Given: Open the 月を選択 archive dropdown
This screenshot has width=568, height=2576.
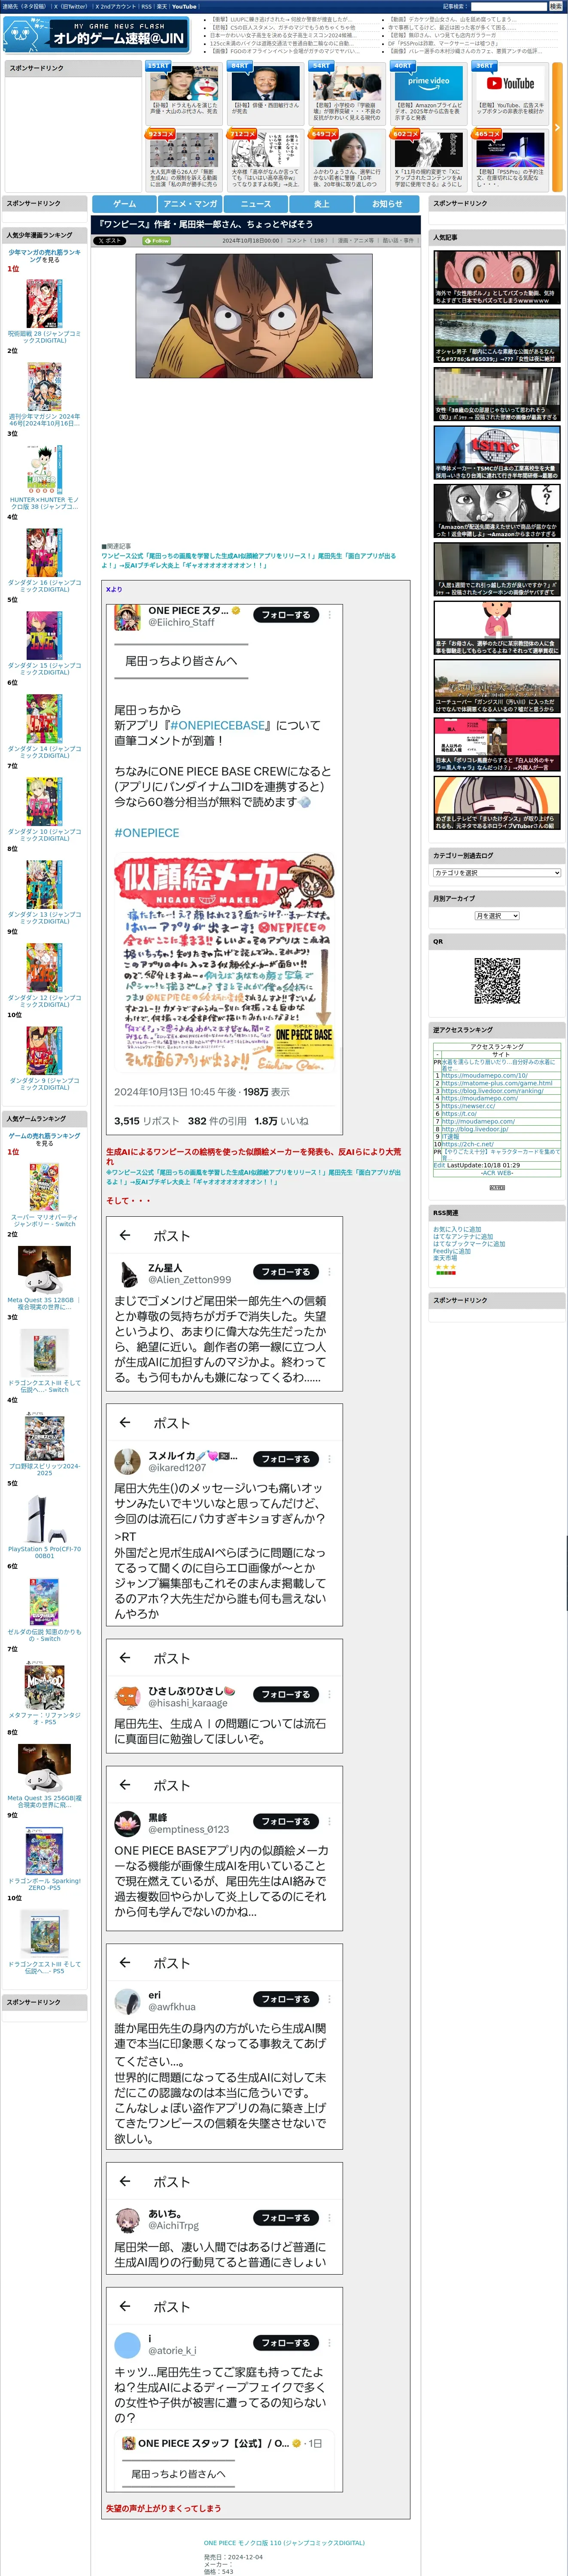Looking at the screenshot, I should coord(497,916).
